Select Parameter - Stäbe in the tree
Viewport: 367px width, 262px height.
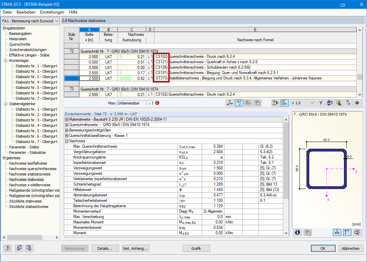pos(24,147)
